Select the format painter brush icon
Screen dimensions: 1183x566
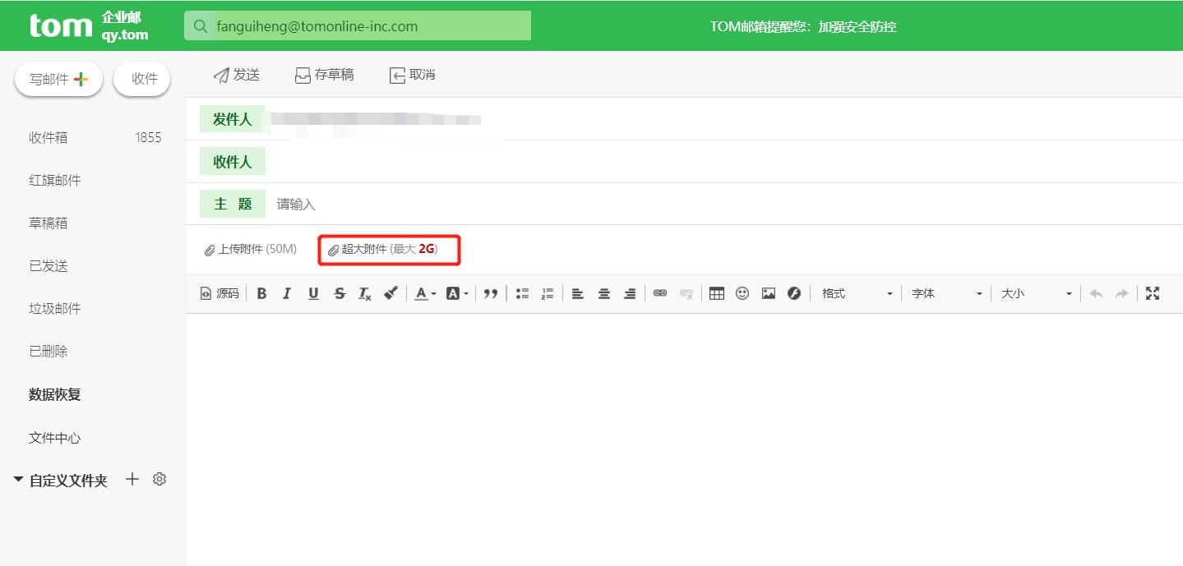tap(390, 293)
